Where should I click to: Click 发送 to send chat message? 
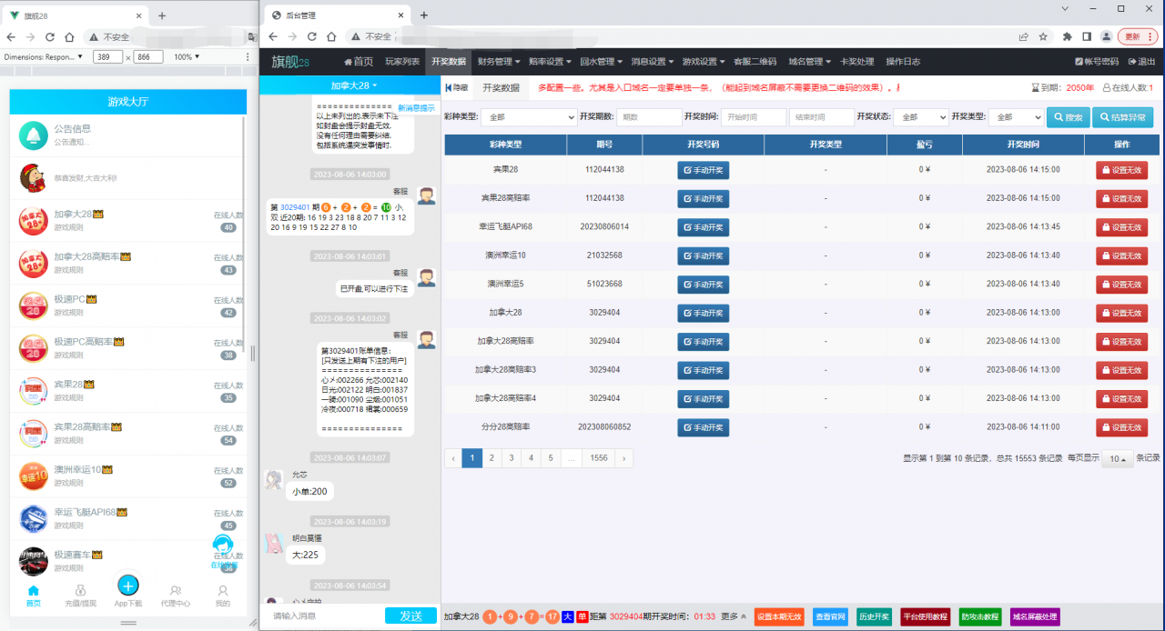pyautogui.click(x=410, y=616)
